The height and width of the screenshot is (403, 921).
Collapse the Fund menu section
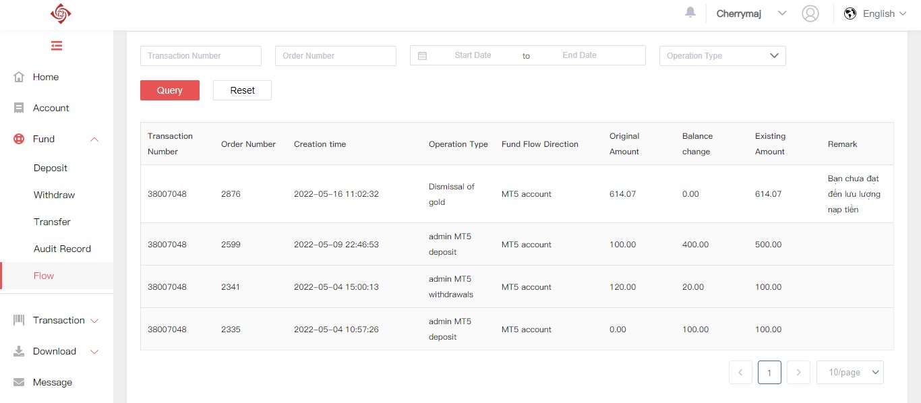pyautogui.click(x=57, y=139)
